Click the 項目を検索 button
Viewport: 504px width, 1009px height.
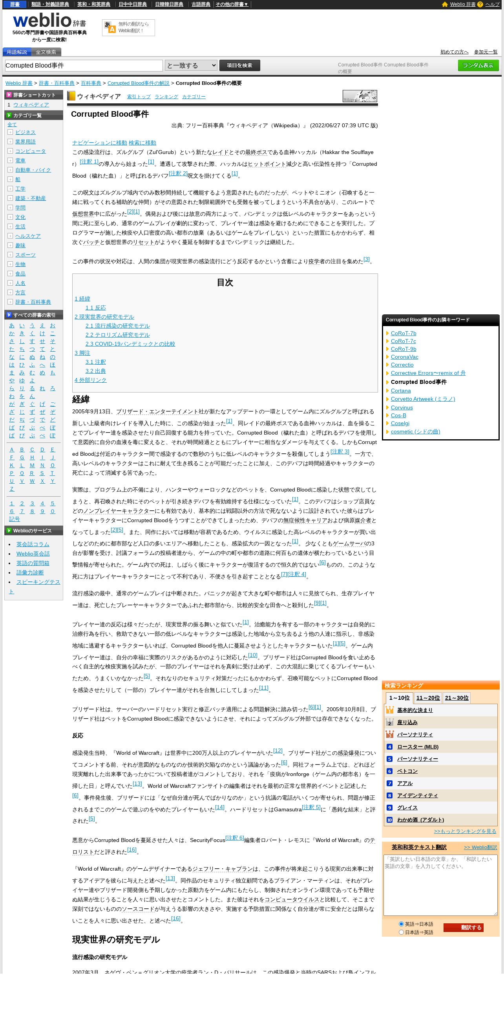click(x=239, y=65)
